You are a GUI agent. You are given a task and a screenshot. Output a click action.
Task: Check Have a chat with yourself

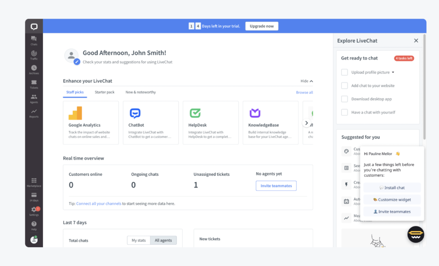point(344,112)
